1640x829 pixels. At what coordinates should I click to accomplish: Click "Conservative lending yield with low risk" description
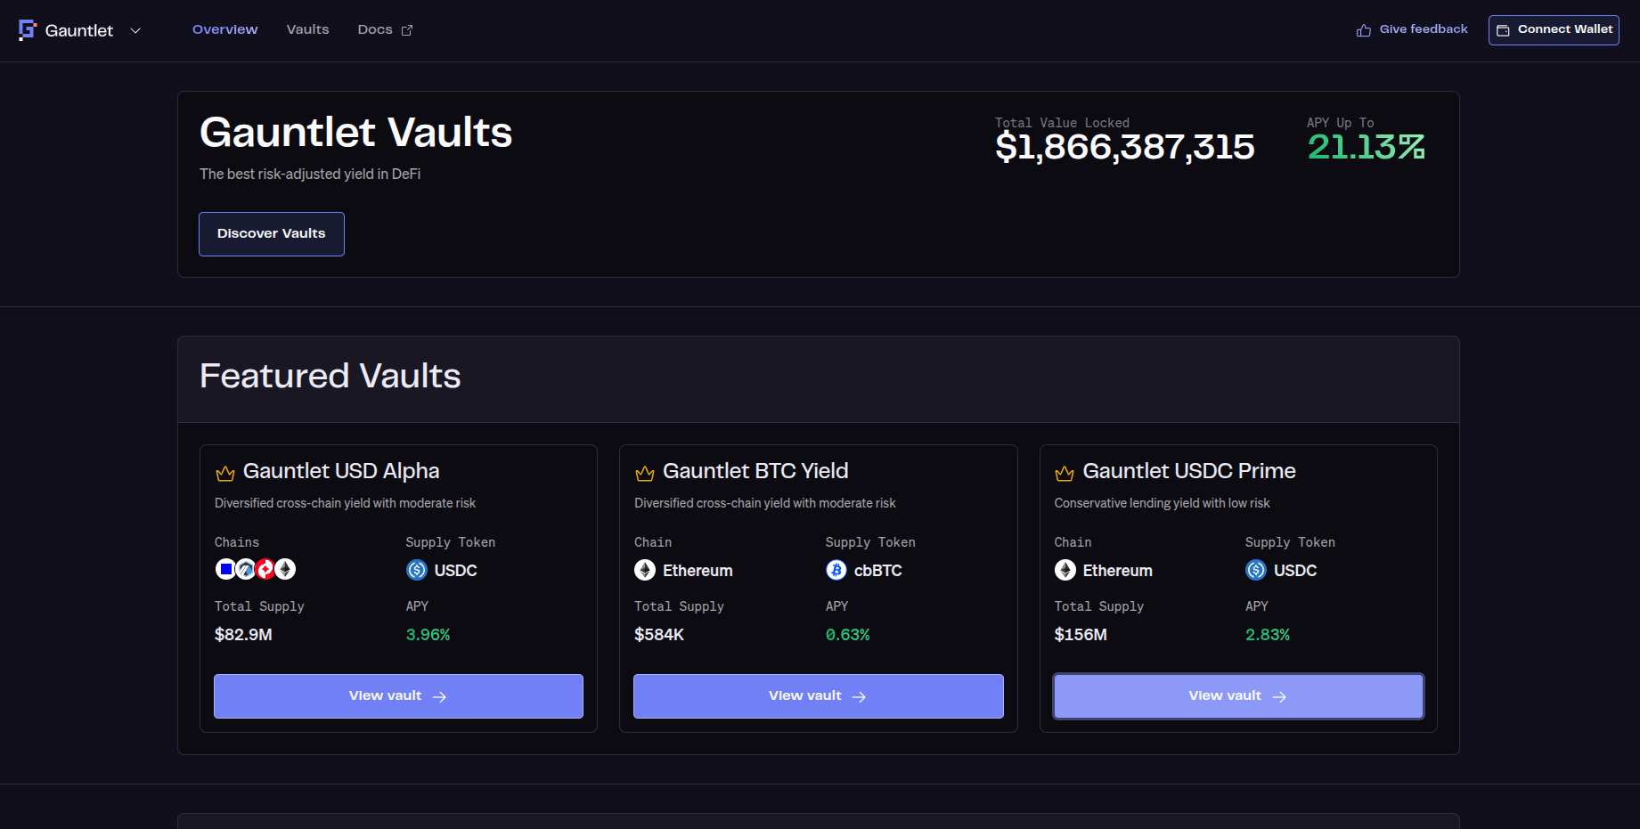[x=1163, y=503]
